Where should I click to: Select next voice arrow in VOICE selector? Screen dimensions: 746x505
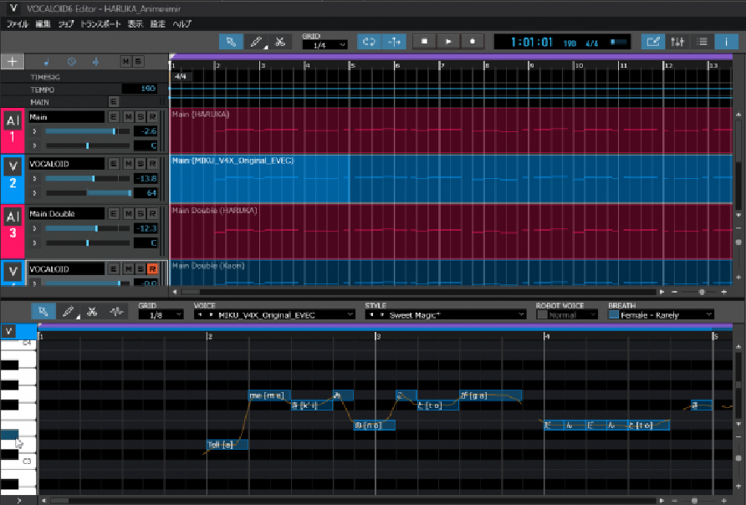point(211,315)
